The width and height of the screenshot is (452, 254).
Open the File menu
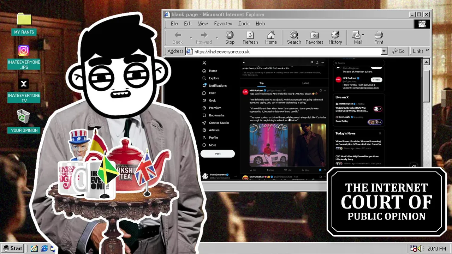pyautogui.click(x=174, y=24)
